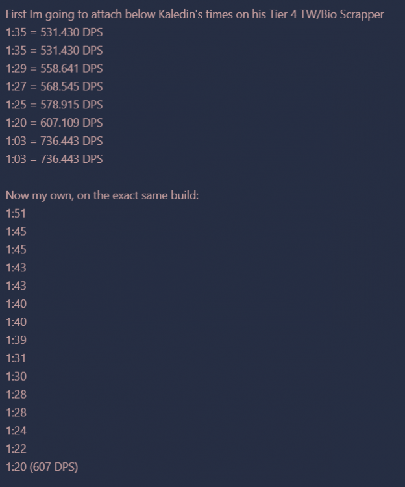Viewport: 405px width, 487px height.
Task: Click the "Now my own" sentence
Action: click(x=102, y=195)
